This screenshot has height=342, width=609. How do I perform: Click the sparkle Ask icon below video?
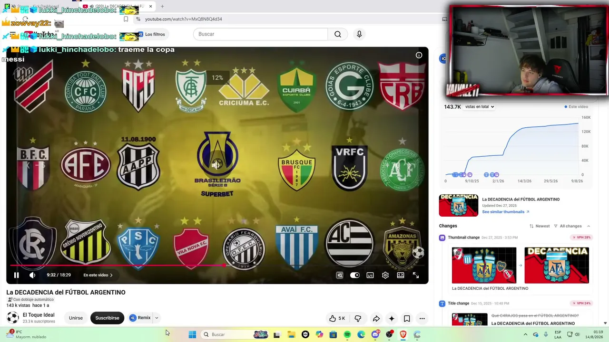[x=392, y=318]
